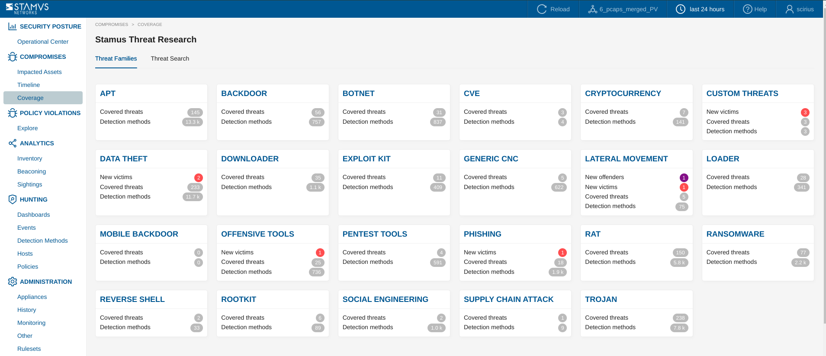
Task: Open Explore under Policy Violations
Action: click(x=27, y=128)
